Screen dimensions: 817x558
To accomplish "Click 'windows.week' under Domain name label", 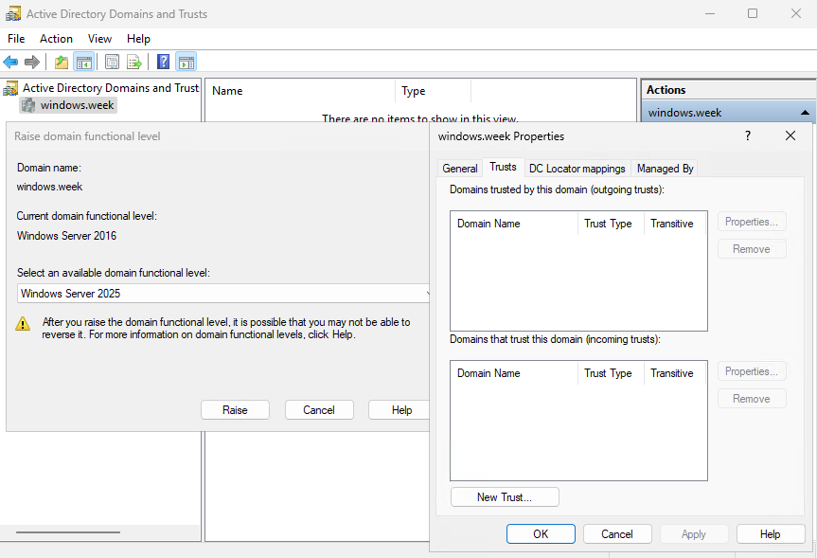I will (49, 187).
